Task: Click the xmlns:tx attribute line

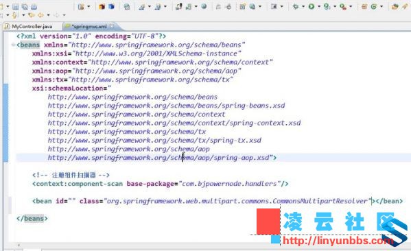Action: click(x=132, y=80)
